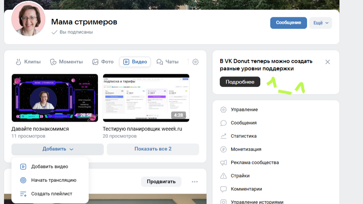Click the Сообщение button
The image size is (363, 204).
289,23
